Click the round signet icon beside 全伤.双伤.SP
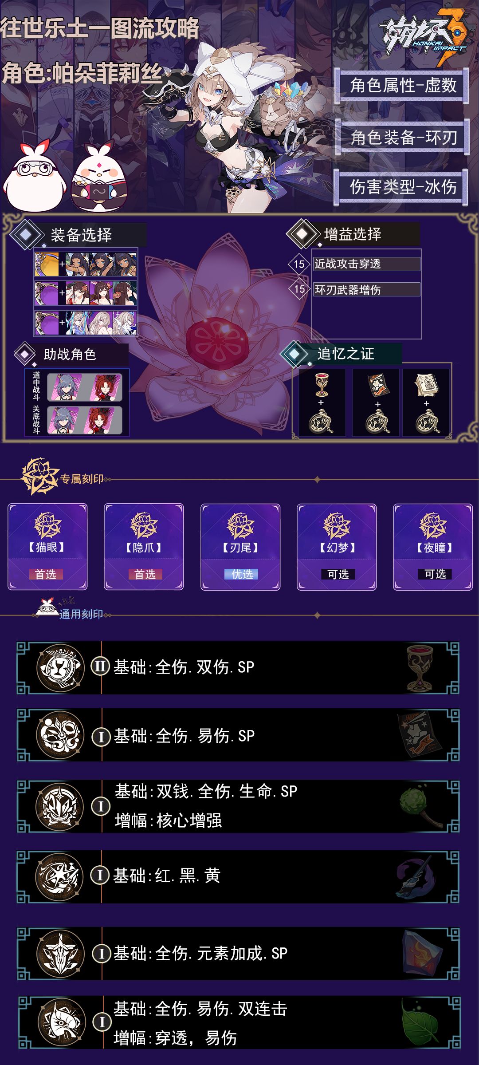Image resolution: width=479 pixels, height=1065 pixels. point(60,667)
